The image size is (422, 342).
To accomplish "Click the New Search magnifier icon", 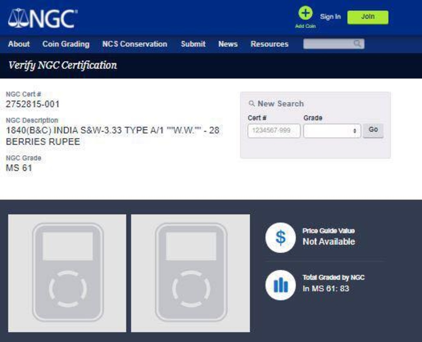I will [x=252, y=104].
